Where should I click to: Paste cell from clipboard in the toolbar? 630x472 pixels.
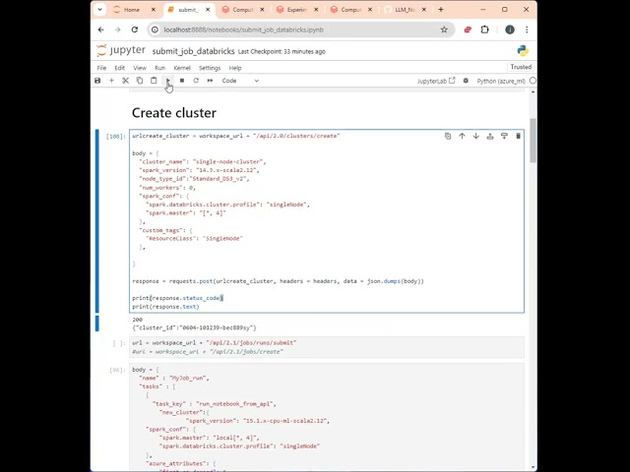[154, 81]
